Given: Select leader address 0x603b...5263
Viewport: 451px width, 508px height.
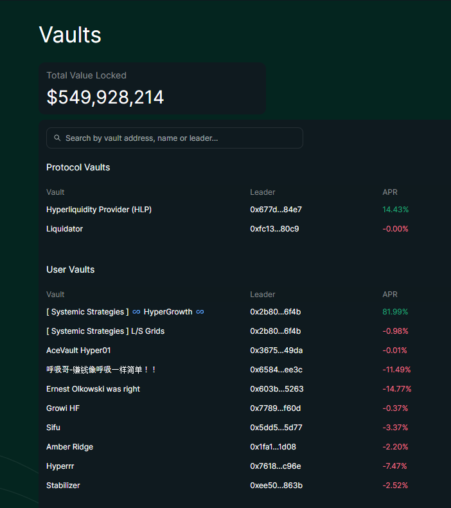Looking at the screenshot, I should click(x=276, y=389).
